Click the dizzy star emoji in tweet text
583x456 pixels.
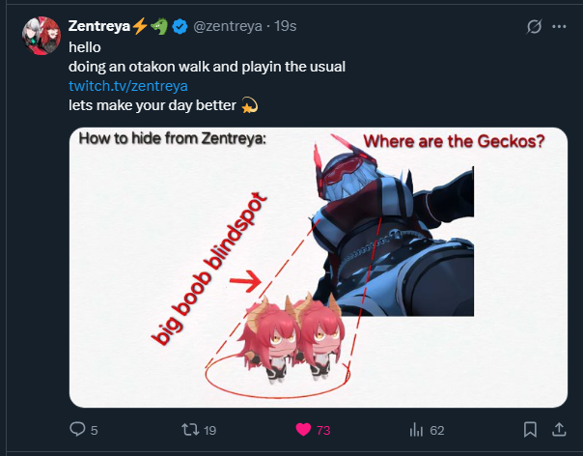(249, 104)
